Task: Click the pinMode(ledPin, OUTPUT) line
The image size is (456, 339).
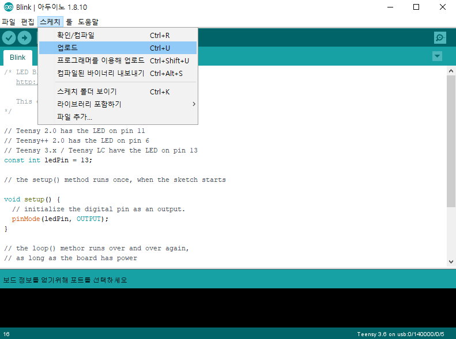Action: click(x=60, y=219)
